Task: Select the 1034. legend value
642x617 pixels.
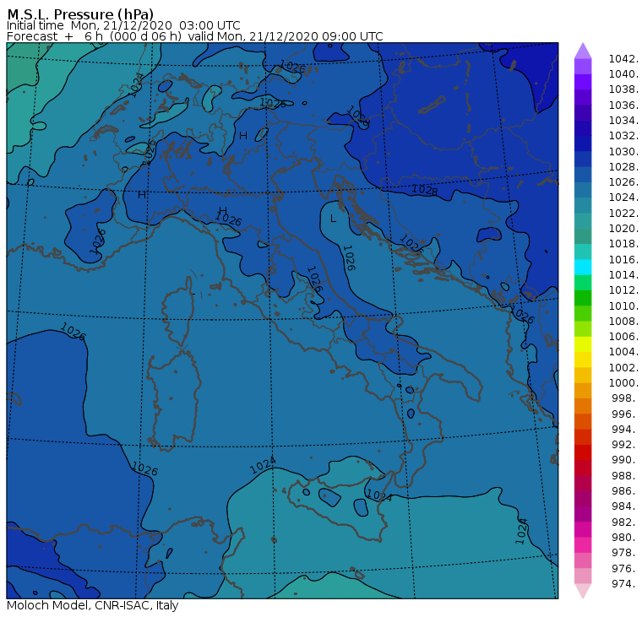Action: pos(623,121)
